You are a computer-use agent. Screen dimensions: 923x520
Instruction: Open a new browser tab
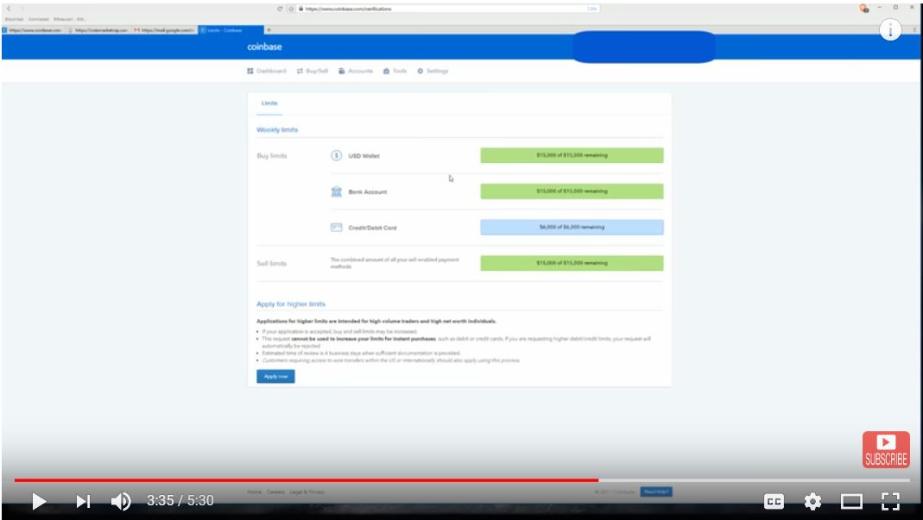(269, 30)
